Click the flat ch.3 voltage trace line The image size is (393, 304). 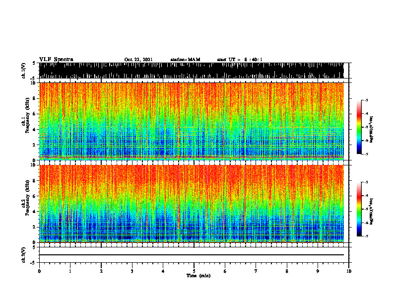click(x=191, y=255)
